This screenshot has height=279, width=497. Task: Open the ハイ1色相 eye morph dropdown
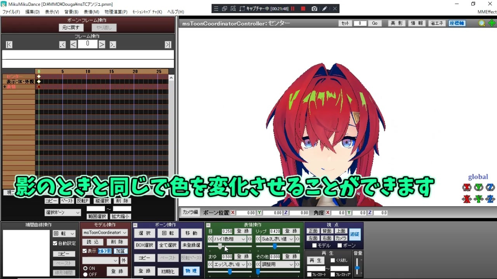[x=230, y=239]
